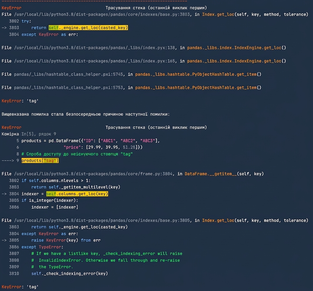Screen dimensions: 313x291
Task: Click the file path ending in base.py:3803
Action: [x=102, y=15]
